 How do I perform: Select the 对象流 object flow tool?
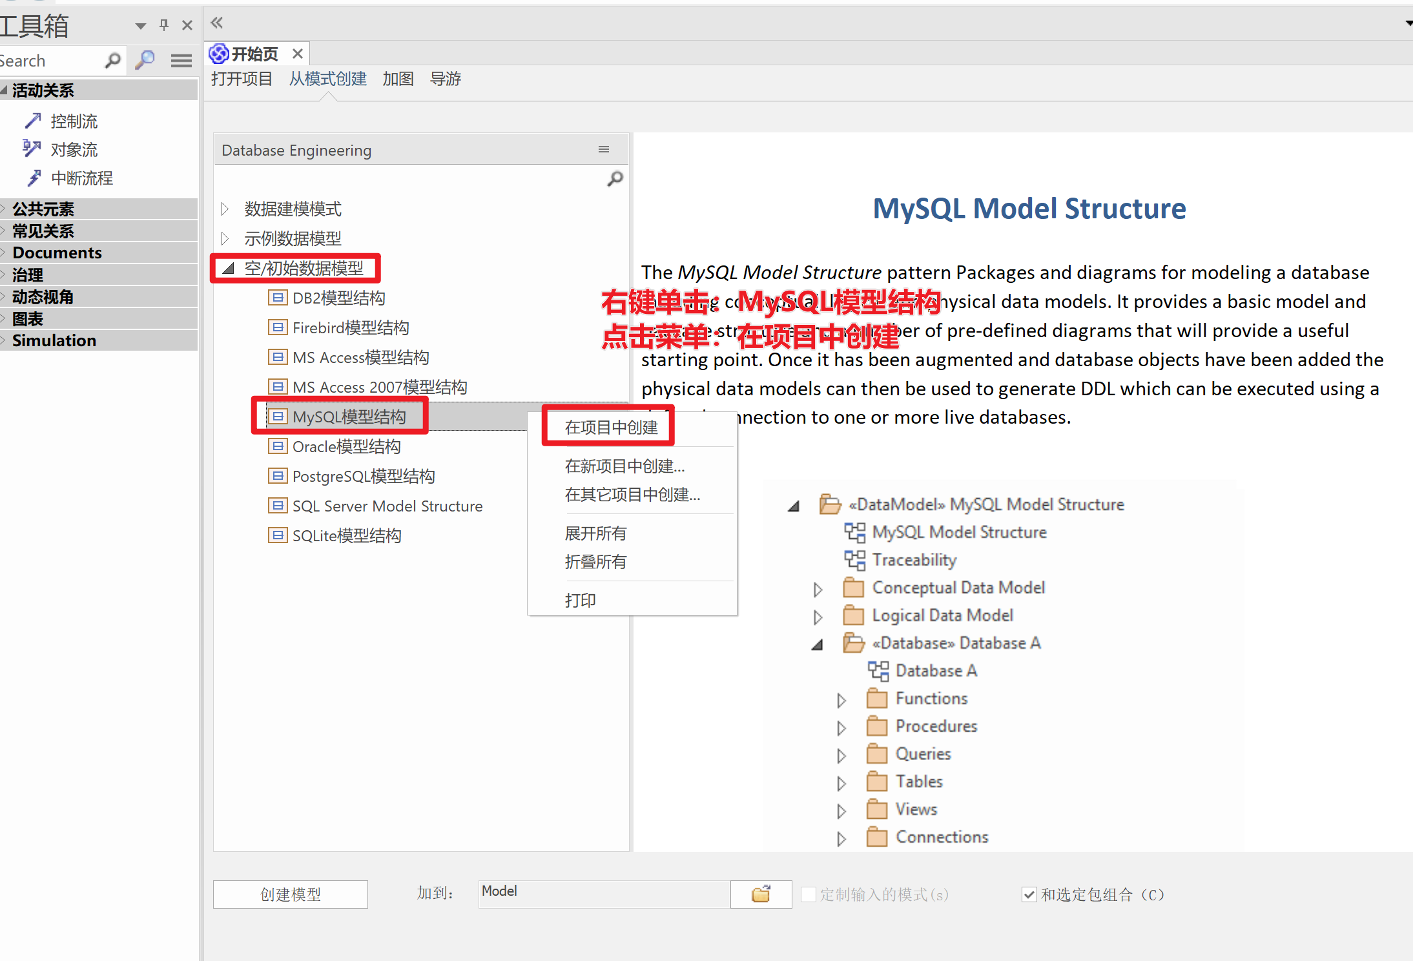(61, 150)
